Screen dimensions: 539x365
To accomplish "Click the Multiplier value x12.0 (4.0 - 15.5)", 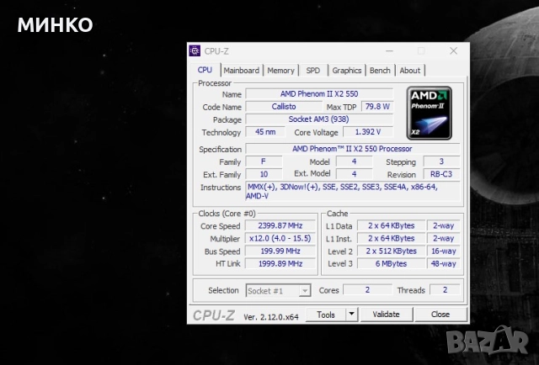I will 280,238.
